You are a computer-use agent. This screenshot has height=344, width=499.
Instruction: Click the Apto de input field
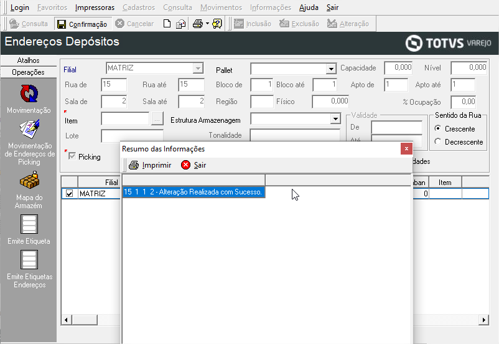click(396, 85)
